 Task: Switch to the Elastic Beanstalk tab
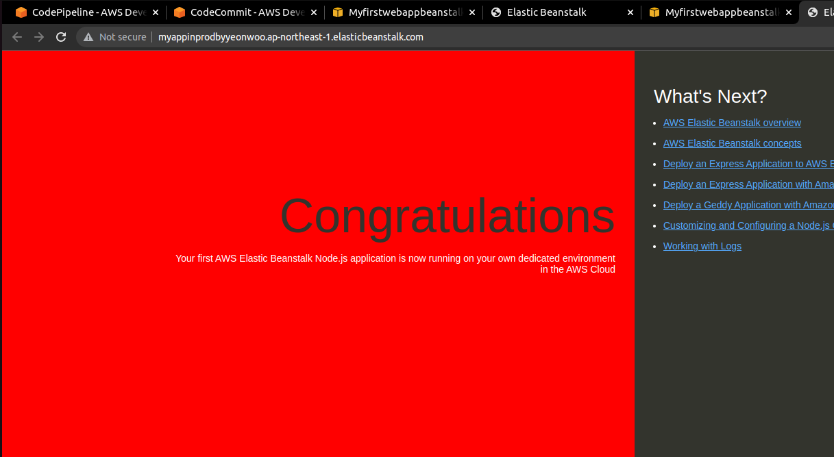(x=561, y=12)
